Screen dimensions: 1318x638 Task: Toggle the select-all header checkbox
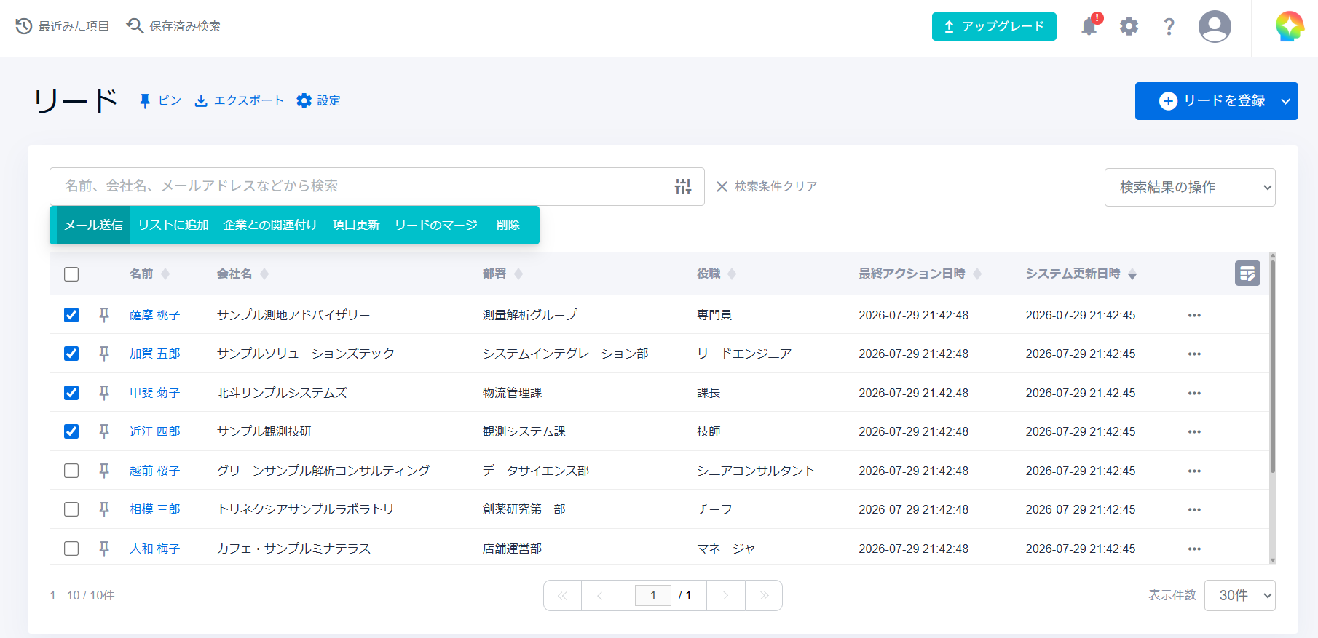point(71,274)
